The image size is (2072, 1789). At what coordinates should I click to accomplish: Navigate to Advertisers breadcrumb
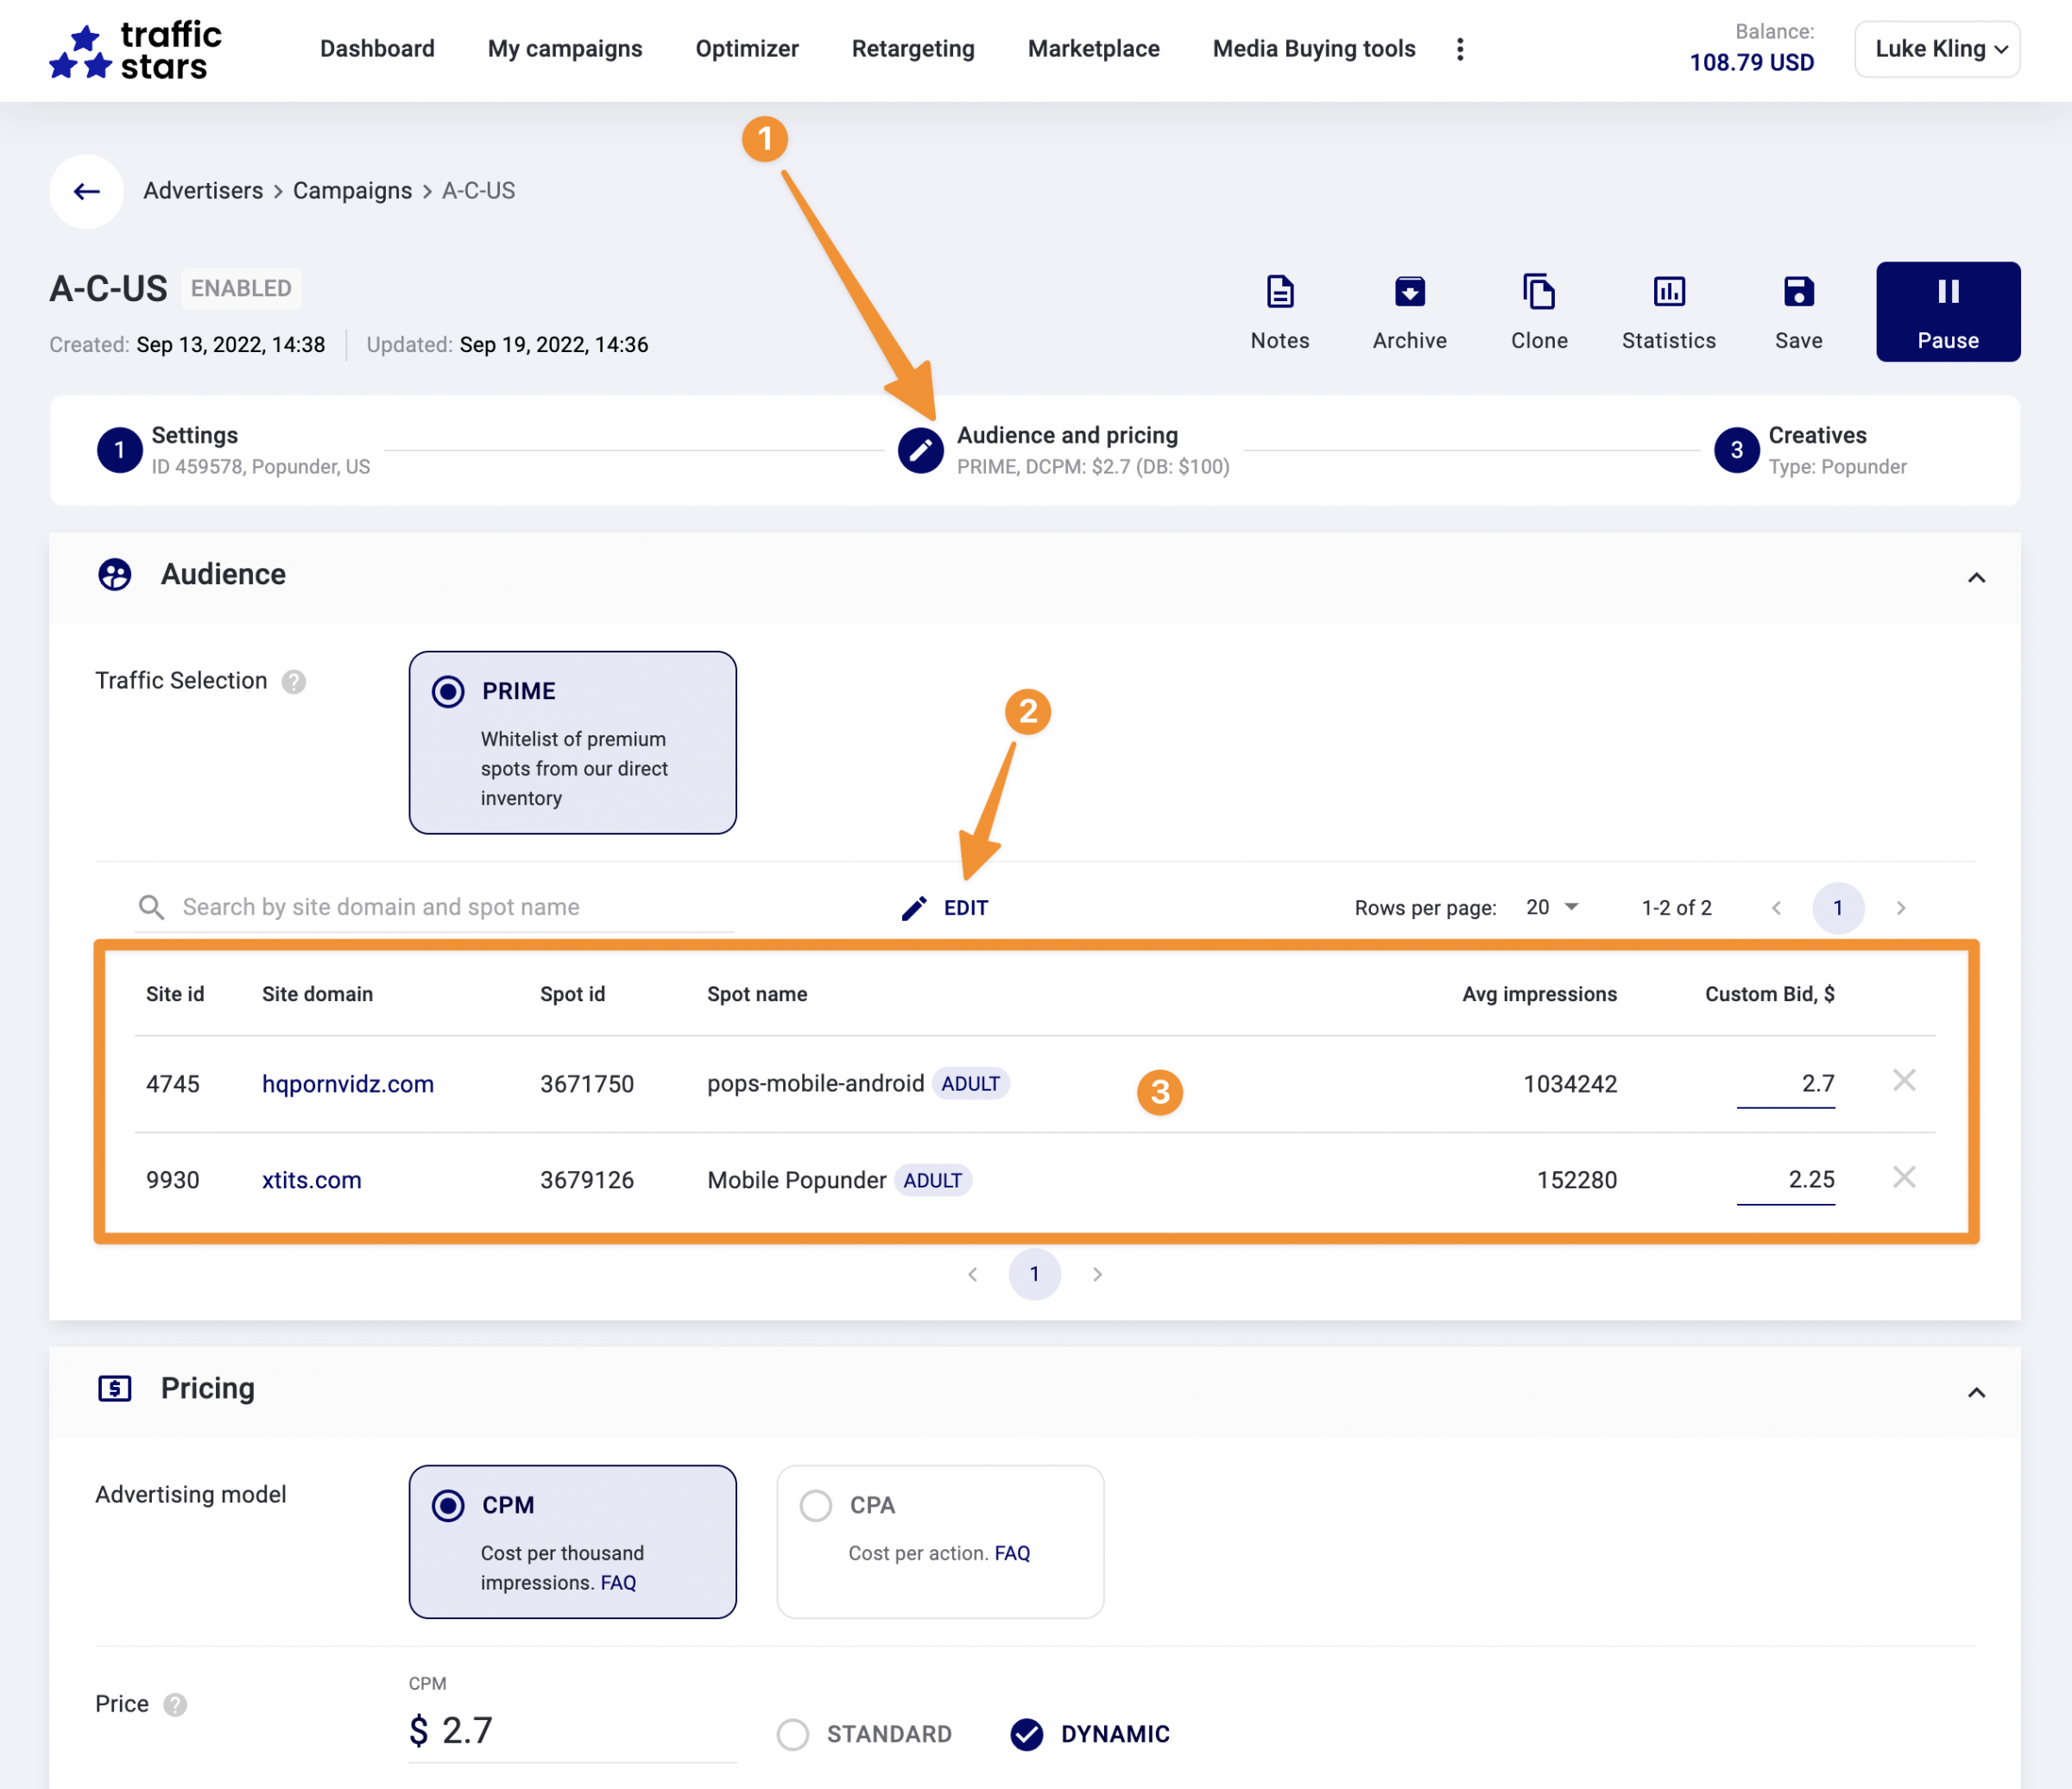pyautogui.click(x=203, y=191)
